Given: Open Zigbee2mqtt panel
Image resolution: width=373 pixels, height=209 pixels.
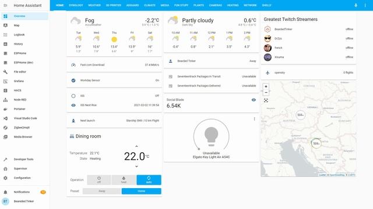Looking at the screenshot, I should [24, 128].
